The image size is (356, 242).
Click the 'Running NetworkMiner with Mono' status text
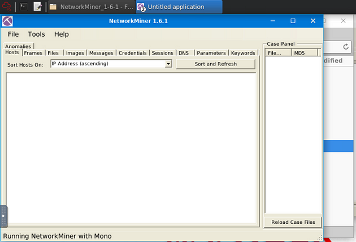[57, 236]
